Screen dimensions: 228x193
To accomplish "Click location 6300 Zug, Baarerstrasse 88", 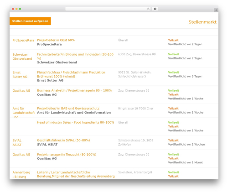I will tap(137, 54).
